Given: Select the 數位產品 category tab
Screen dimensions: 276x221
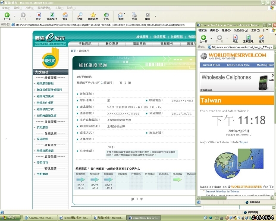Looking at the screenshot, I should [112, 44].
